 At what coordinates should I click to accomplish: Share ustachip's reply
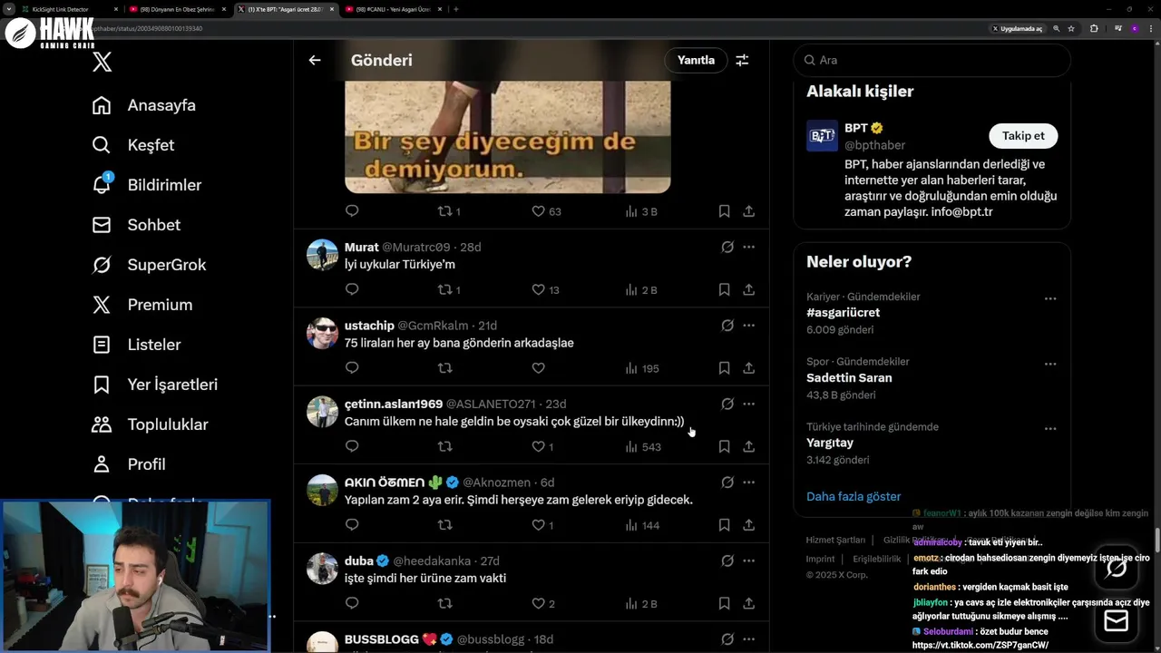coord(748,368)
